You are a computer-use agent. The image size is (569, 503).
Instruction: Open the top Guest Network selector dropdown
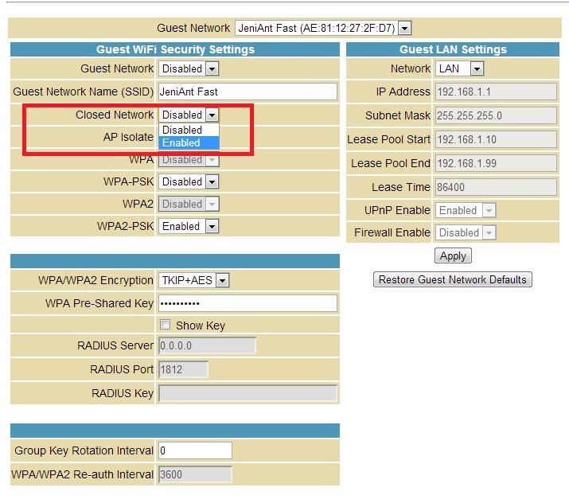tap(323, 28)
